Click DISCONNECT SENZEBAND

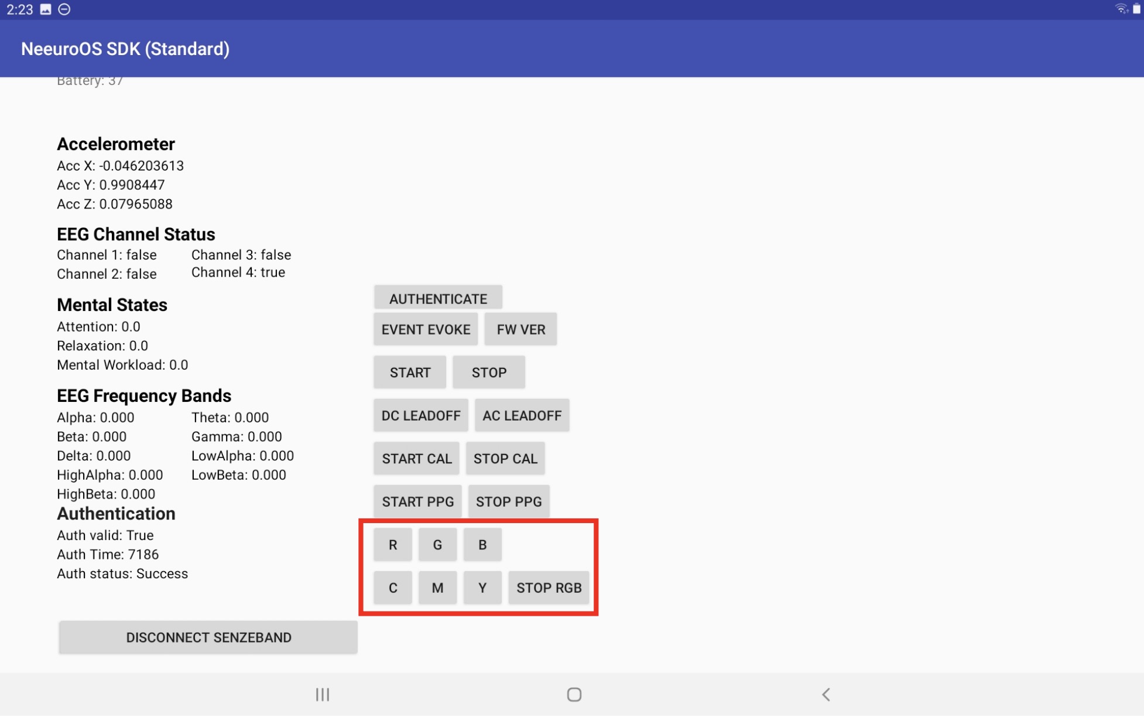click(x=208, y=637)
